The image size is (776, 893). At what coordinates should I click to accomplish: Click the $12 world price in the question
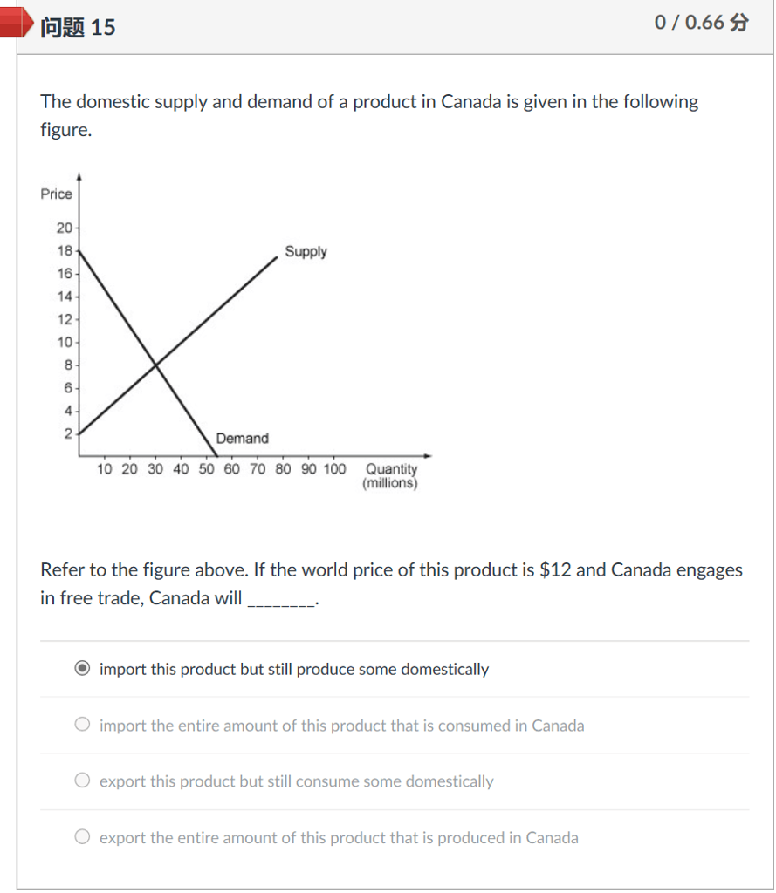(556, 570)
